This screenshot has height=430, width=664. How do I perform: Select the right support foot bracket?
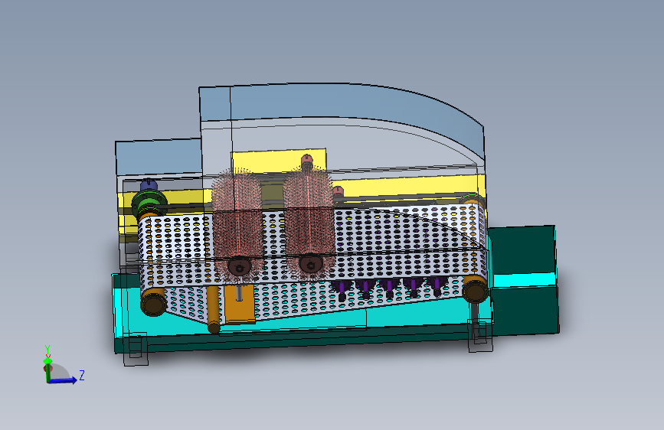point(480,336)
